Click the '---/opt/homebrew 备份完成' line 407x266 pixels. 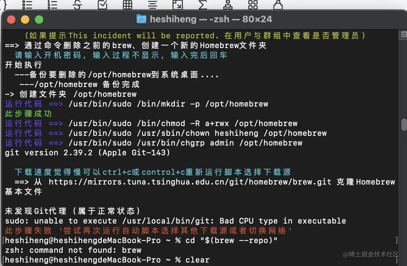pyautogui.click(x=79, y=84)
